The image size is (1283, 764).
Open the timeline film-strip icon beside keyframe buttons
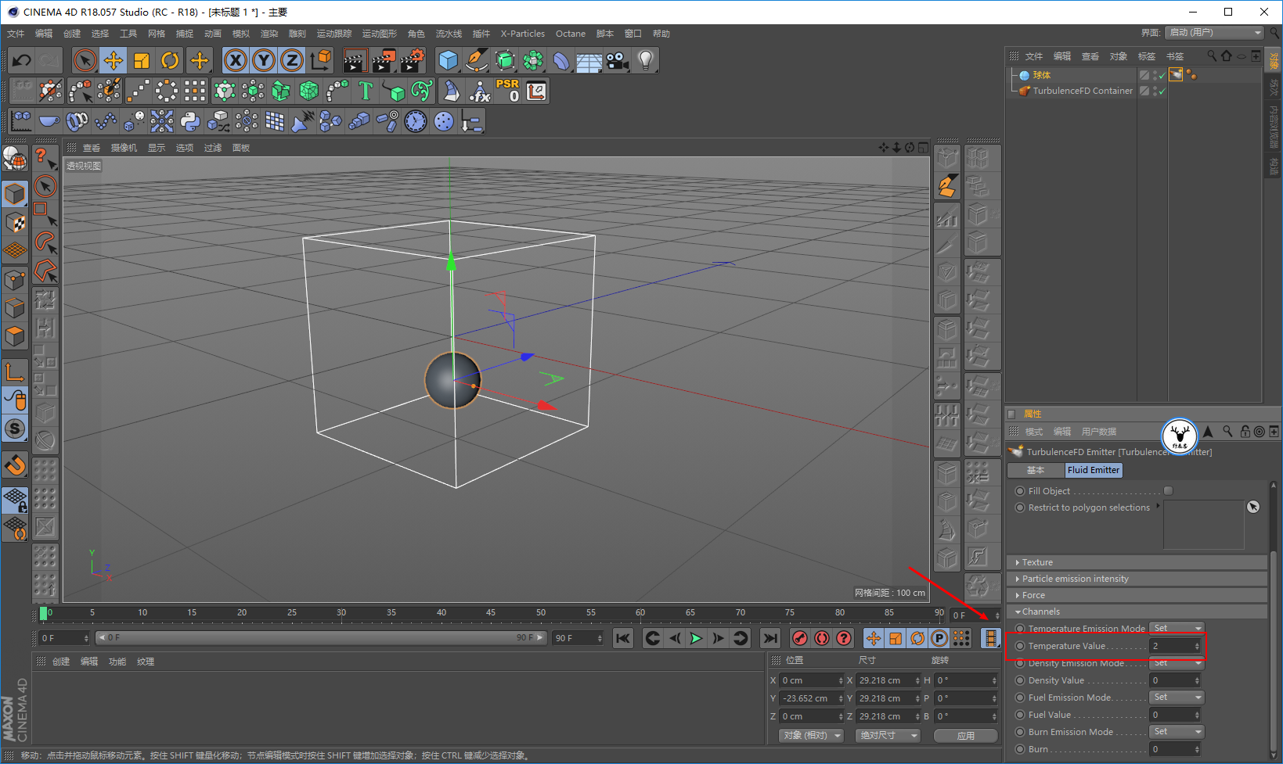pyautogui.click(x=991, y=638)
